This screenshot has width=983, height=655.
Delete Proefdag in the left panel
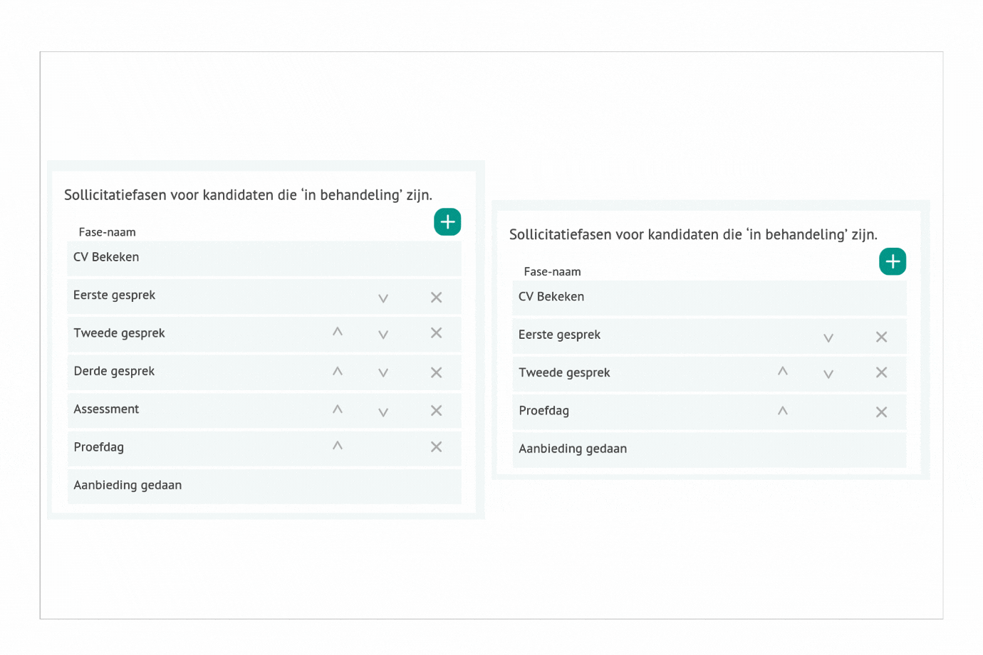[x=437, y=447]
